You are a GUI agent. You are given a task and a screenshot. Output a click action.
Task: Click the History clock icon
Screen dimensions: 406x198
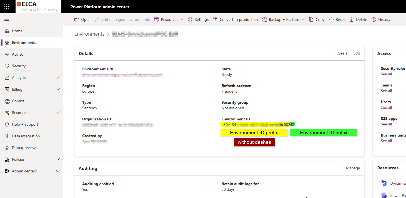pyautogui.click(x=374, y=19)
